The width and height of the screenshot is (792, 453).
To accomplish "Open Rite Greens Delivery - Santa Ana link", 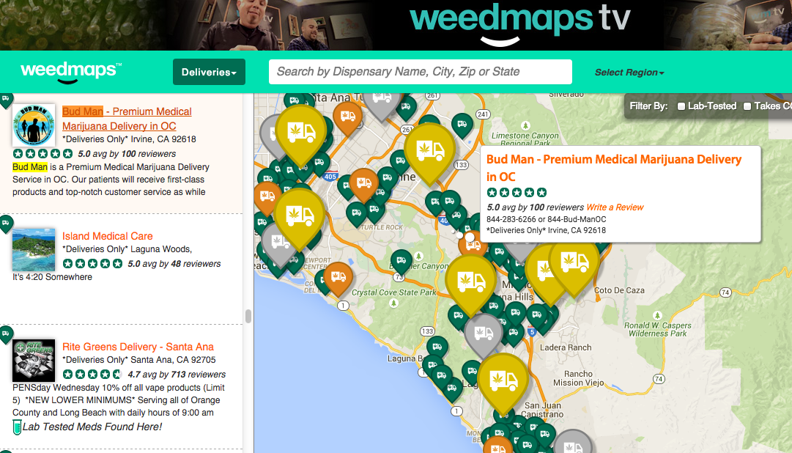I will (x=138, y=347).
